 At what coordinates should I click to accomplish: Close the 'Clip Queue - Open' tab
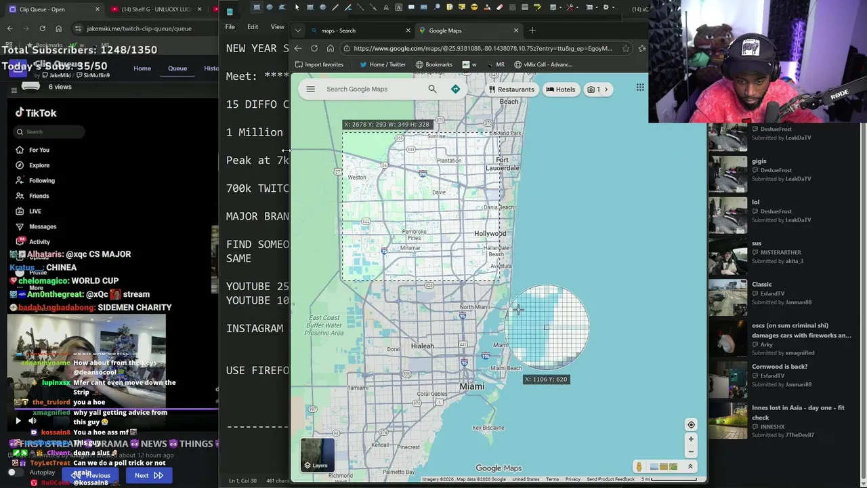tap(98, 9)
